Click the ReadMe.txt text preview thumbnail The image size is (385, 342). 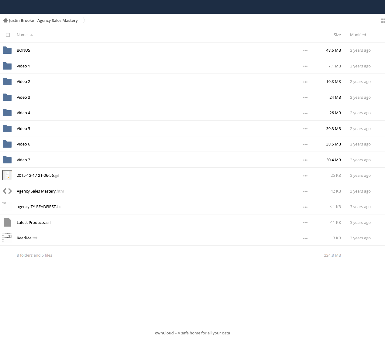point(7,238)
